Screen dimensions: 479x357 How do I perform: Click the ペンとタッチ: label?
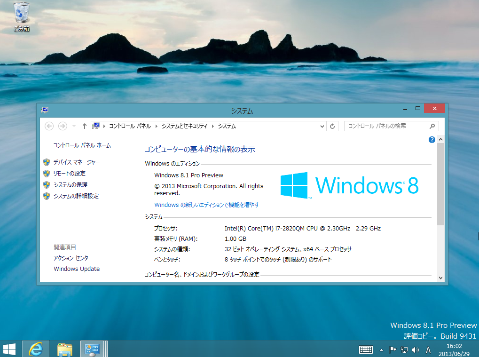pos(167,260)
